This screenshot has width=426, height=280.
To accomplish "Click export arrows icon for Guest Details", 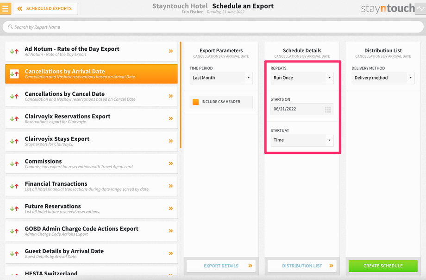I will coord(14,254).
